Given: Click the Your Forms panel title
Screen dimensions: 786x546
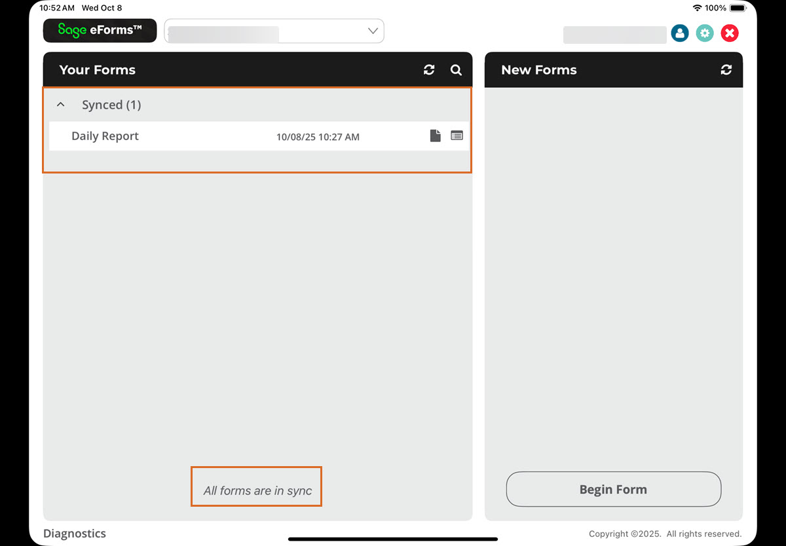Looking at the screenshot, I should click(97, 70).
